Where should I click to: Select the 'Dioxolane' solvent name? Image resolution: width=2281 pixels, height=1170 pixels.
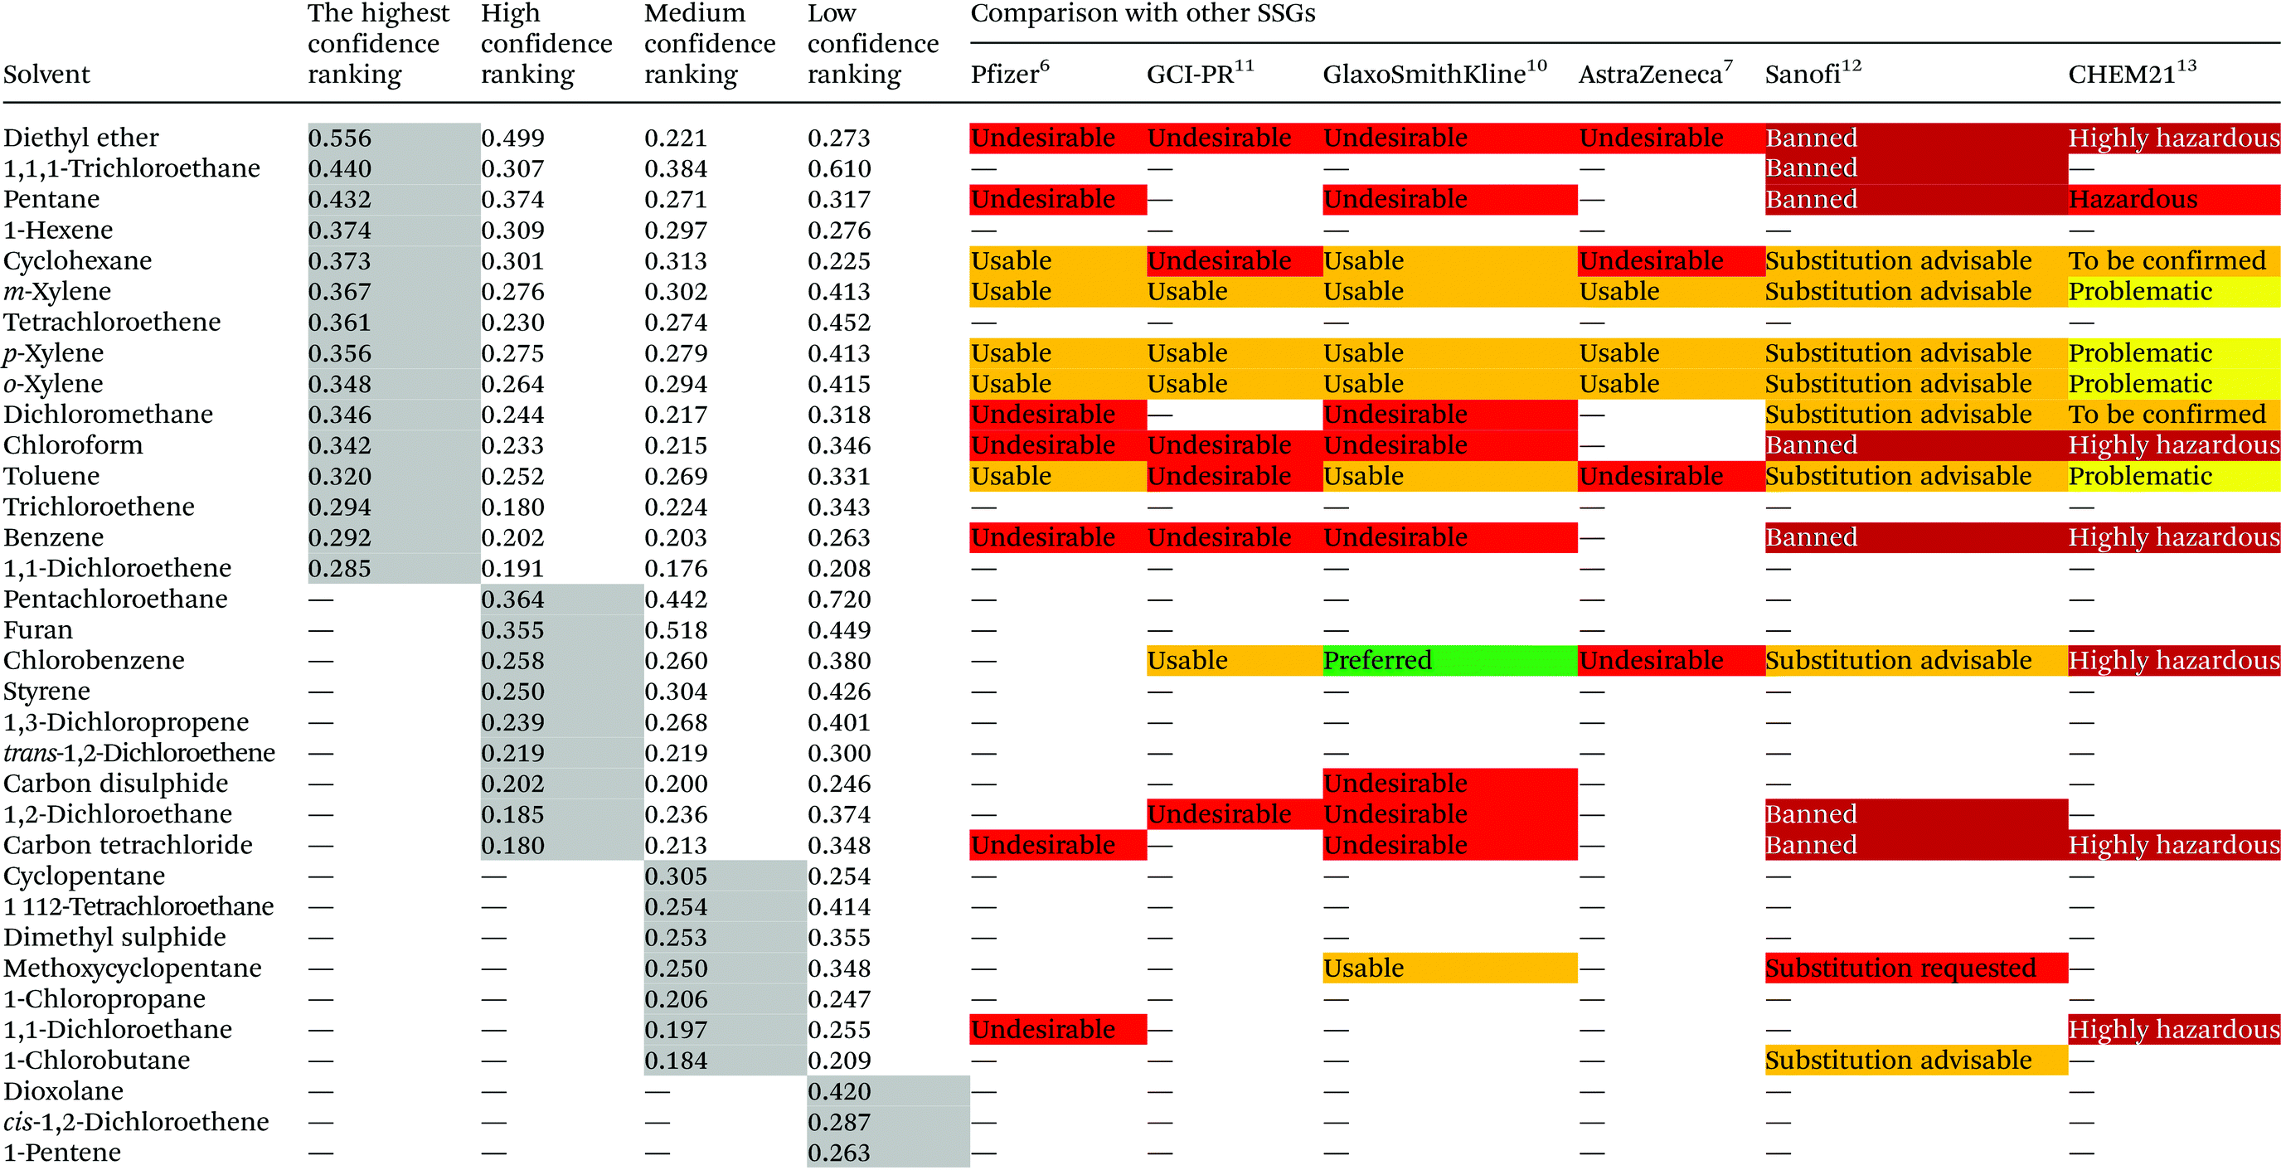[63, 1091]
